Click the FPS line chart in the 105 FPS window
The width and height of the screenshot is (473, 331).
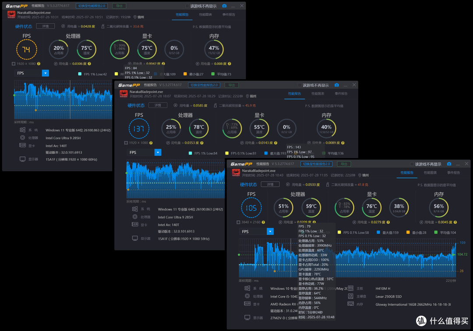[347, 258]
